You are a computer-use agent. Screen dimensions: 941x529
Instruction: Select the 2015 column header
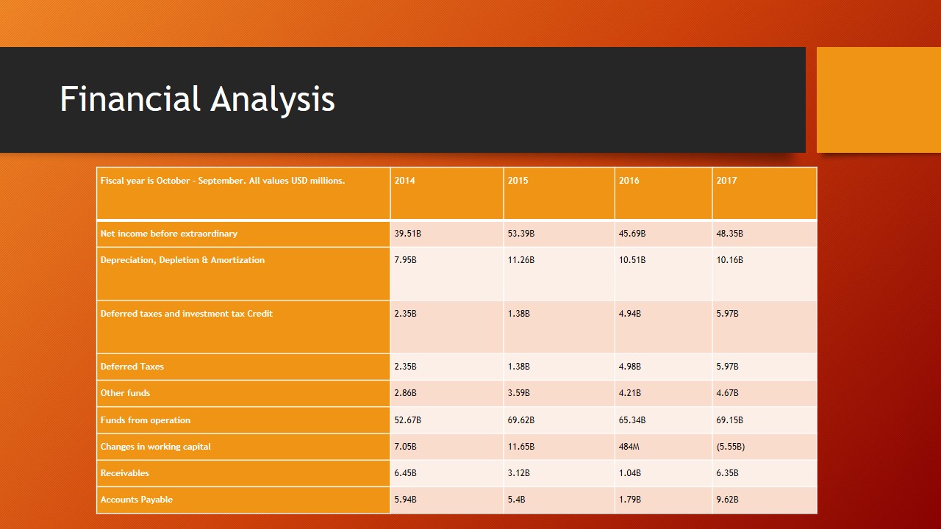coord(518,181)
